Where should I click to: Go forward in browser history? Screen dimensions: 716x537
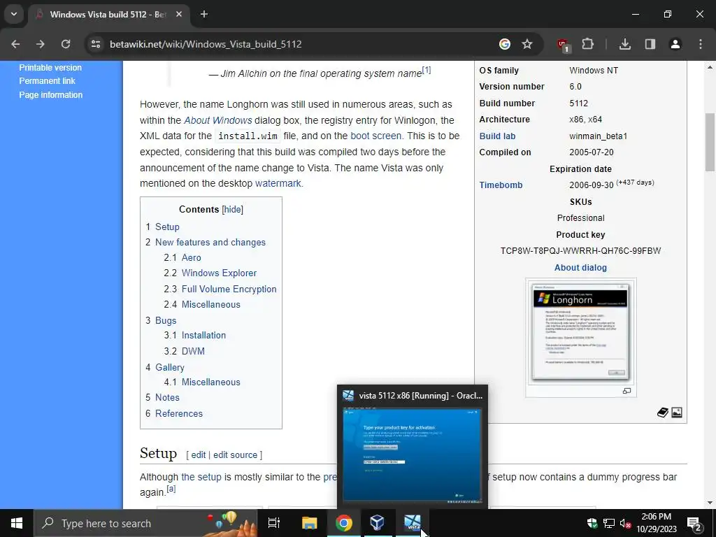(x=40, y=44)
